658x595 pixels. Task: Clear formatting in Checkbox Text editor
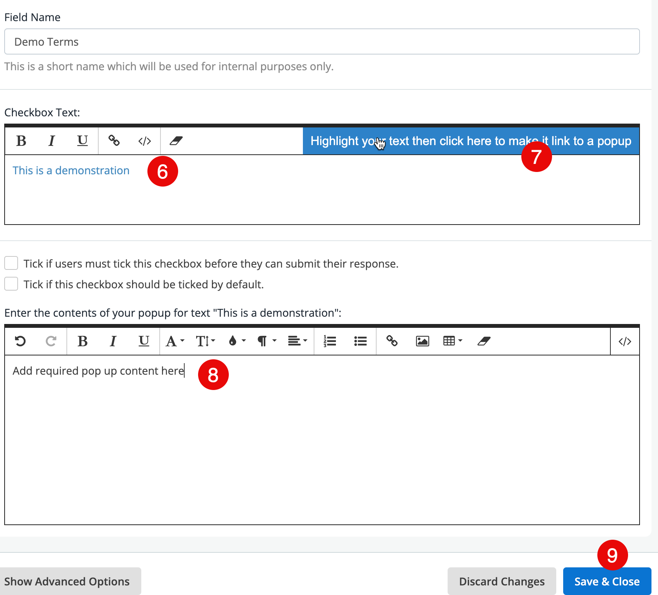click(x=176, y=141)
